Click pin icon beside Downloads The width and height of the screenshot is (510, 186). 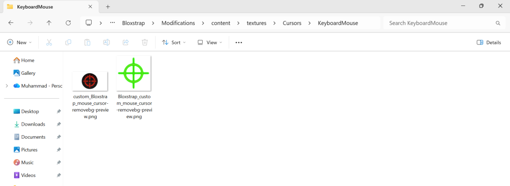59,124
